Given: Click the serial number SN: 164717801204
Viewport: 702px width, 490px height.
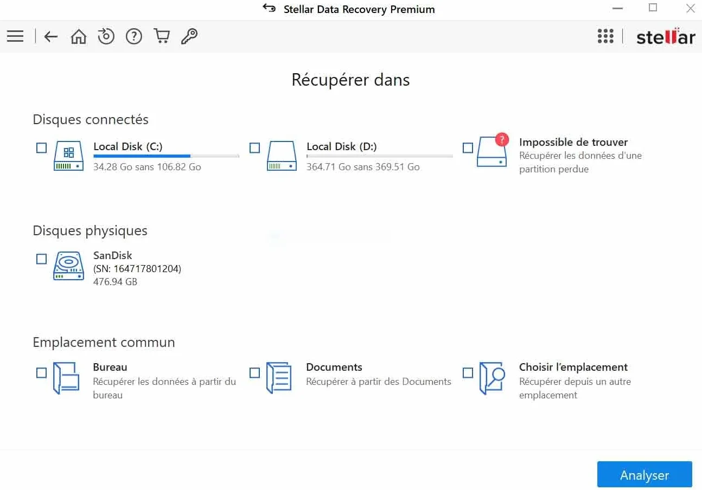Looking at the screenshot, I should tap(137, 269).
